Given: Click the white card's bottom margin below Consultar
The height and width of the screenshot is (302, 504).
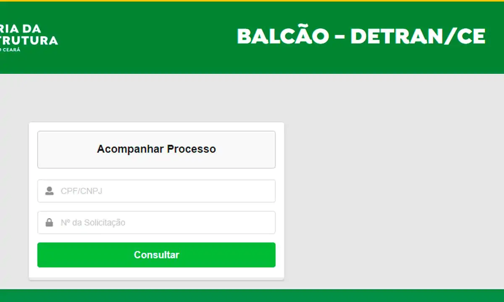Looking at the screenshot, I should point(156,273).
